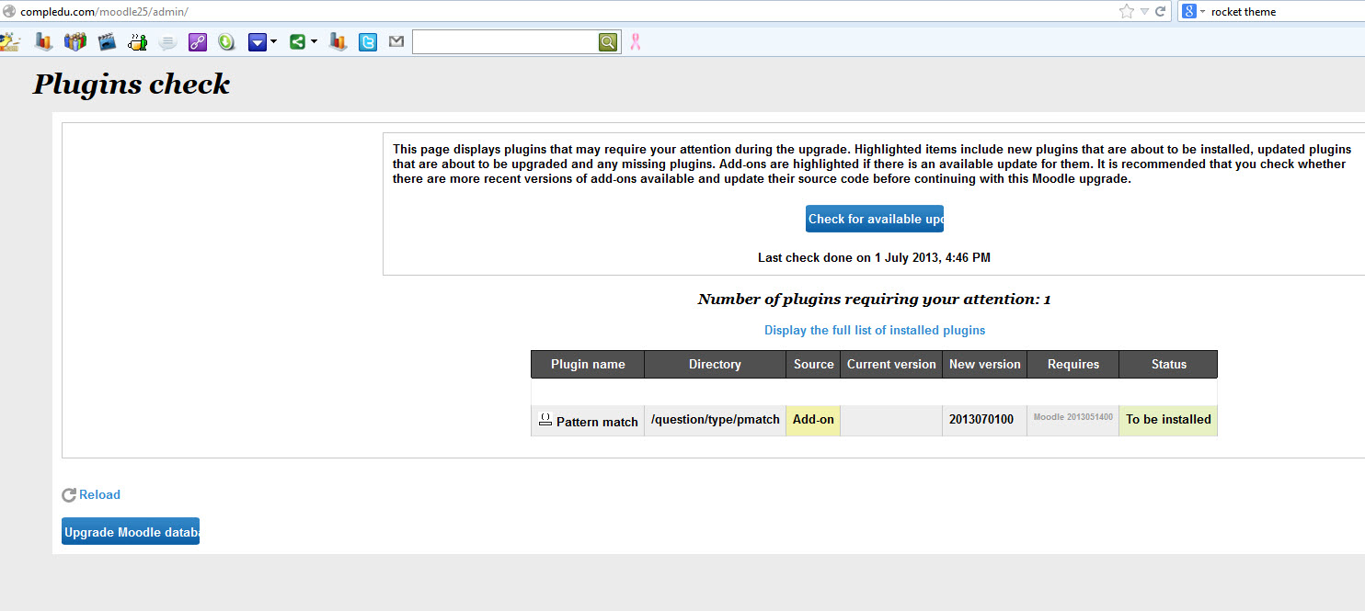Image resolution: width=1365 pixels, height=611 pixels.
Task: Click the purple chain link toolbar icon
Action: point(198,41)
